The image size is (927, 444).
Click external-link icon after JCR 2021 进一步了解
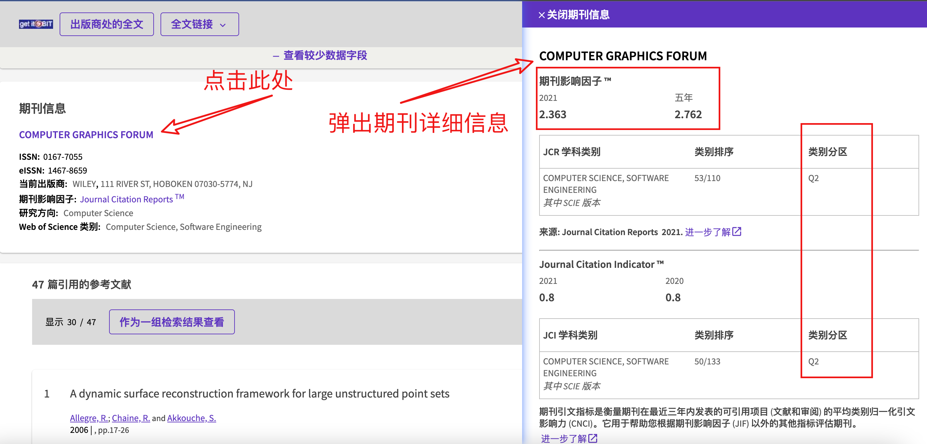point(737,231)
